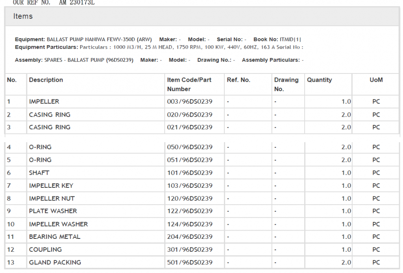Image resolution: width=403 pixels, height=273 pixels.
Task: Click the Drawing No. column header
Action: 286,84
